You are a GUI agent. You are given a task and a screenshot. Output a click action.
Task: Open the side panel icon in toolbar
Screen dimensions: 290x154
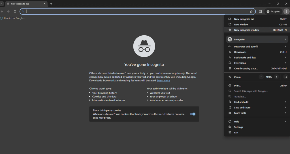pyautogui.click(x=260, y=12)
